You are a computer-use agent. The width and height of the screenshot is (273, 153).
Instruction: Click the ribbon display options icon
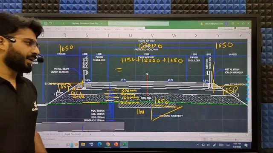[x=233, y=23]
